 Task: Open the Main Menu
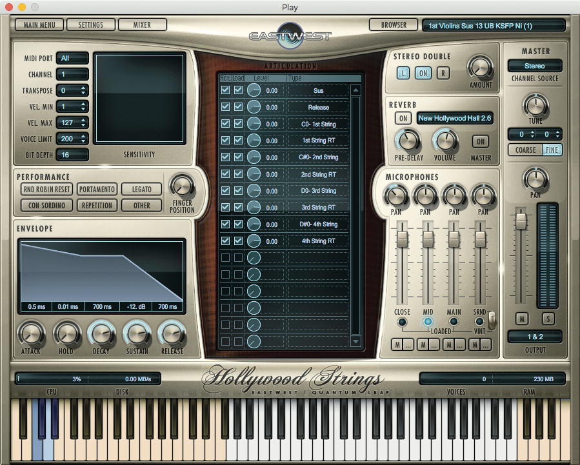point(40,25)
